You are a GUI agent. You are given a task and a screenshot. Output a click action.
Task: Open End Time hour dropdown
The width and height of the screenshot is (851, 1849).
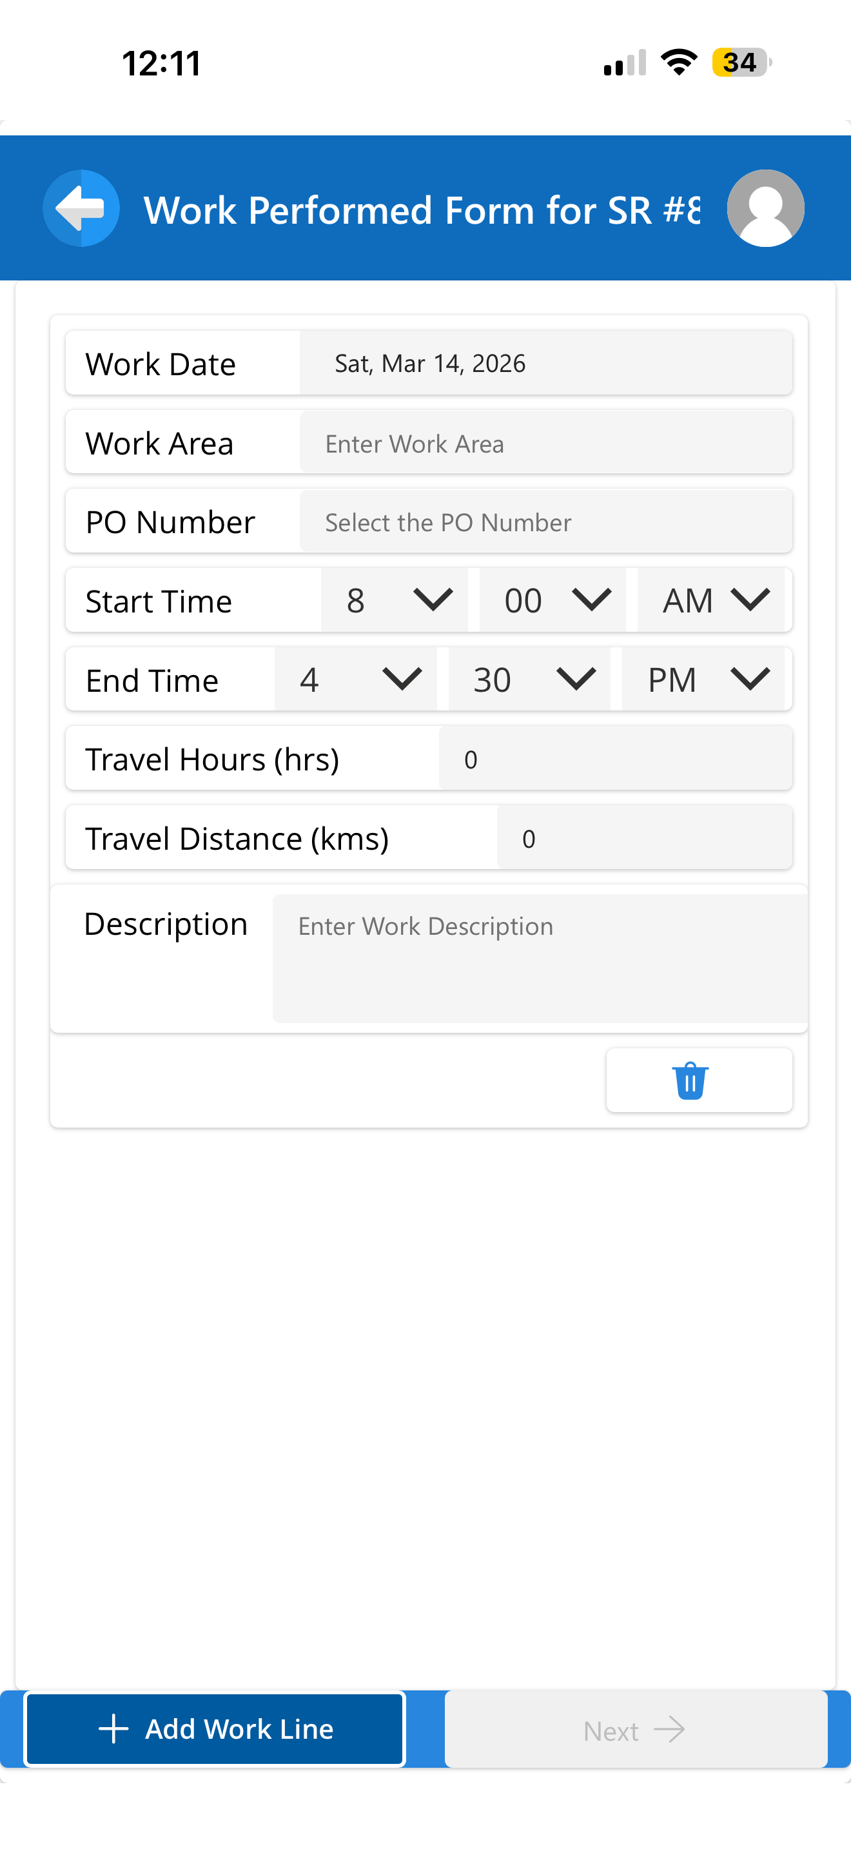click(356, 679)
